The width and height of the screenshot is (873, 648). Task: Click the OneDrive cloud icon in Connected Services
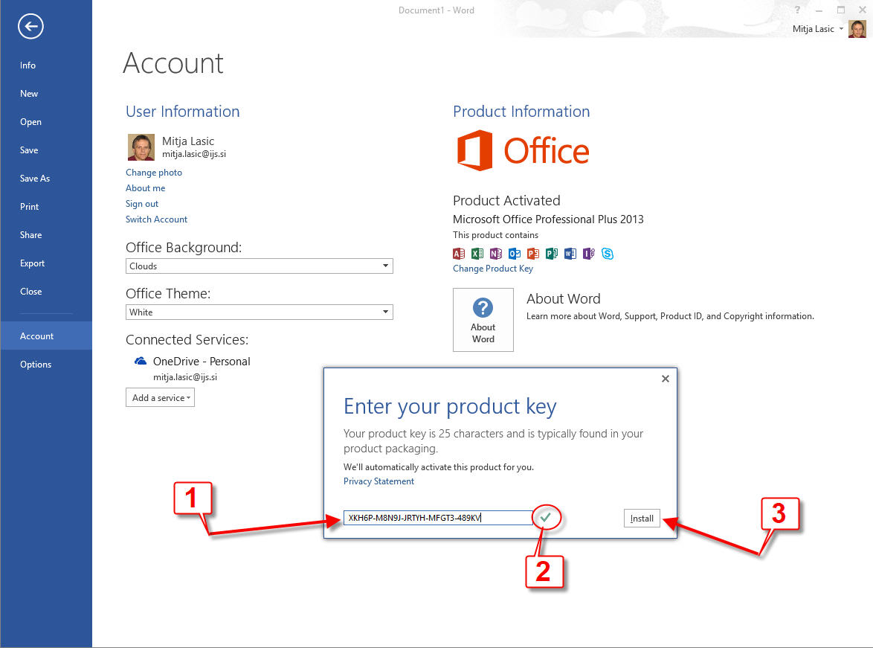click(141, 362)
